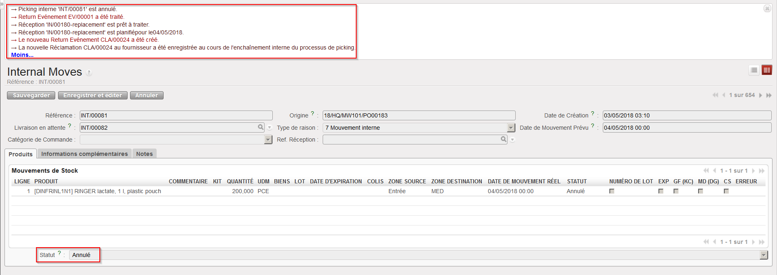Go to next record arrow
Screen dimensions: 777x275
tap(761, 95)
